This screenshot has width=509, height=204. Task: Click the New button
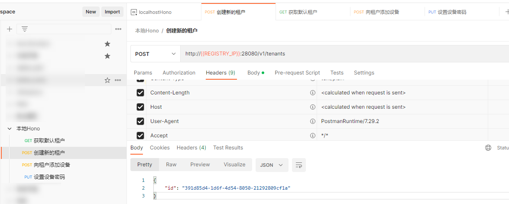pos(91,12)
